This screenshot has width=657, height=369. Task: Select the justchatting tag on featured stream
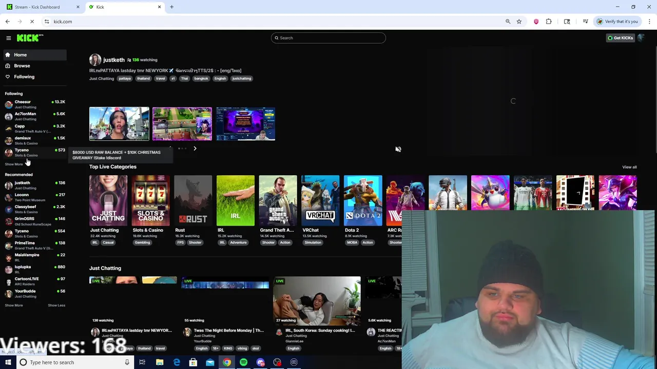coord(241,78)
